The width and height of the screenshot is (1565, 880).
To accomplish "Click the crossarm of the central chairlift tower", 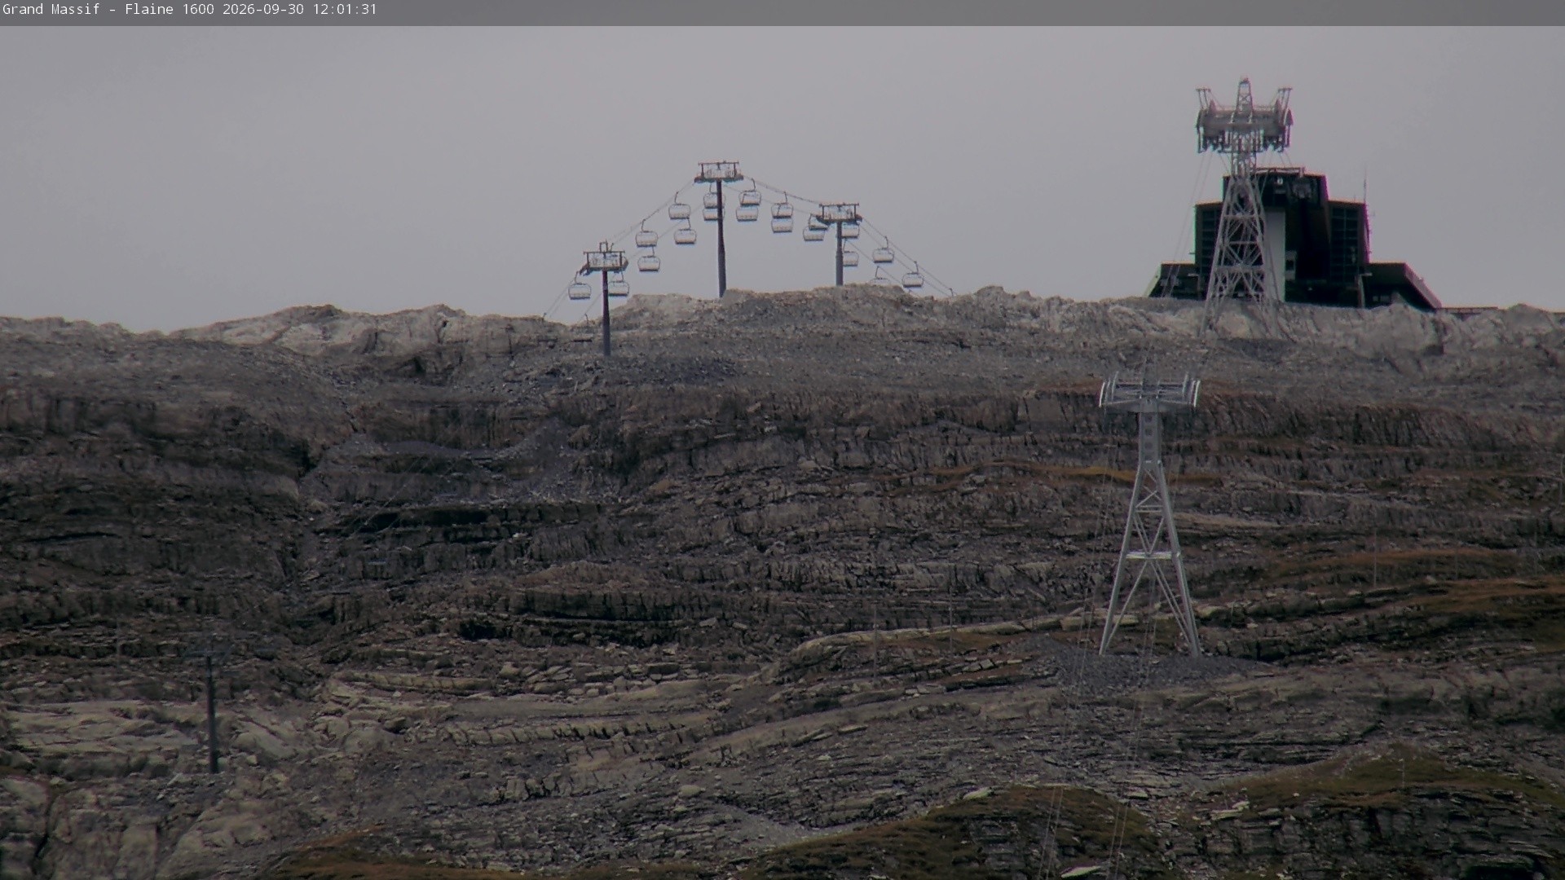I will [x=719, y=171].
